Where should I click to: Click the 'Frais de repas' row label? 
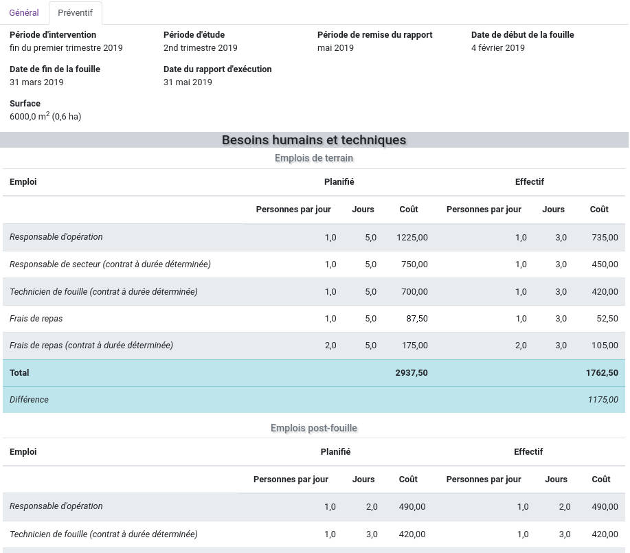coord(36,319)
